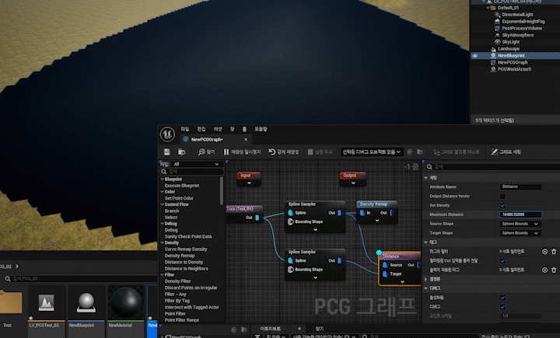
Task: Select PCGWorldActor0 in the outliner
Action: 514,69
